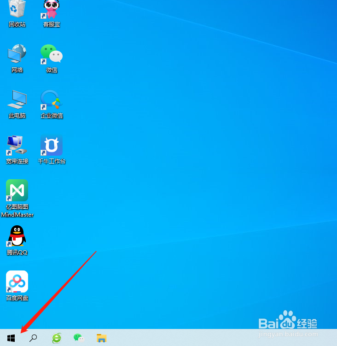Click the 百度网盘 label text

[17, 298]
